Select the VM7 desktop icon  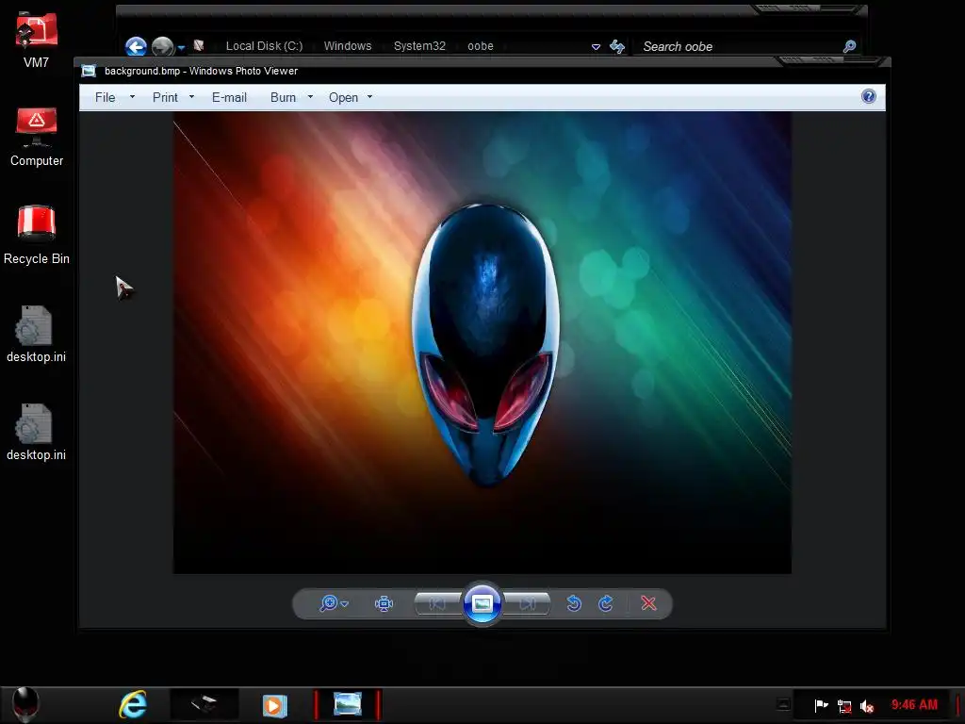(37, 41)
